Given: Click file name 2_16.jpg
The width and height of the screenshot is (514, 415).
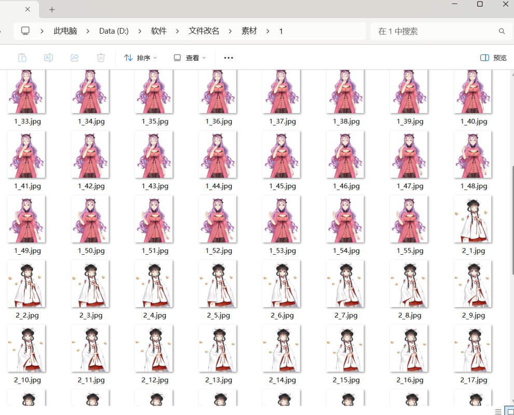Looking at the screenshot, I should (x=410, y=380).
